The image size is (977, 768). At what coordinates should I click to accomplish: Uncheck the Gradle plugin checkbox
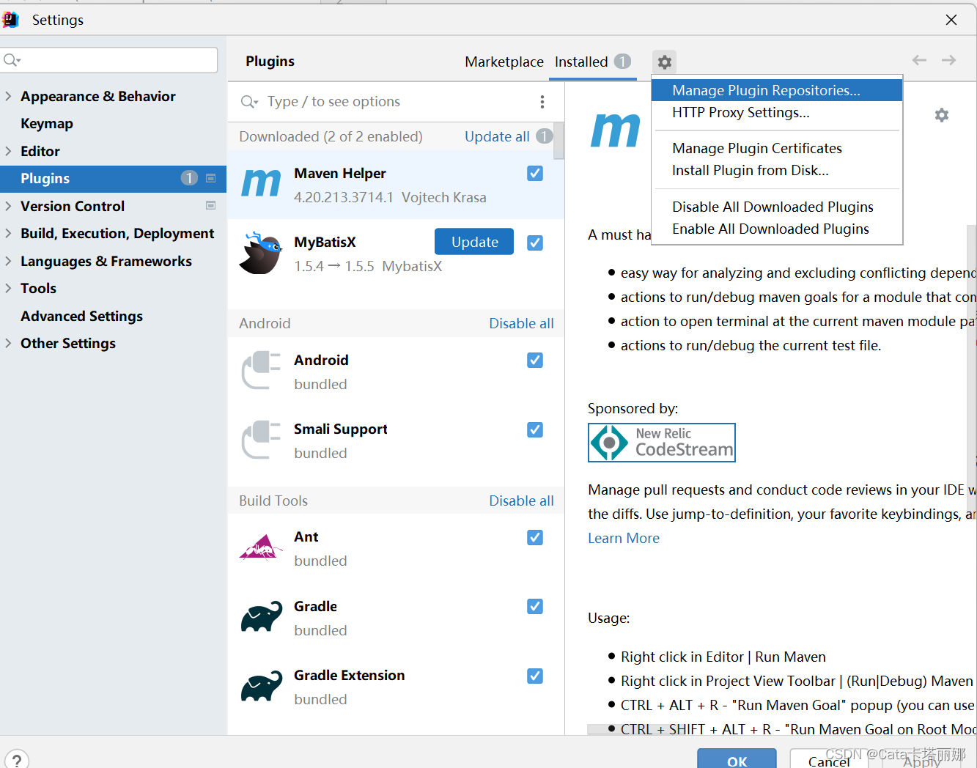point(535,606)
